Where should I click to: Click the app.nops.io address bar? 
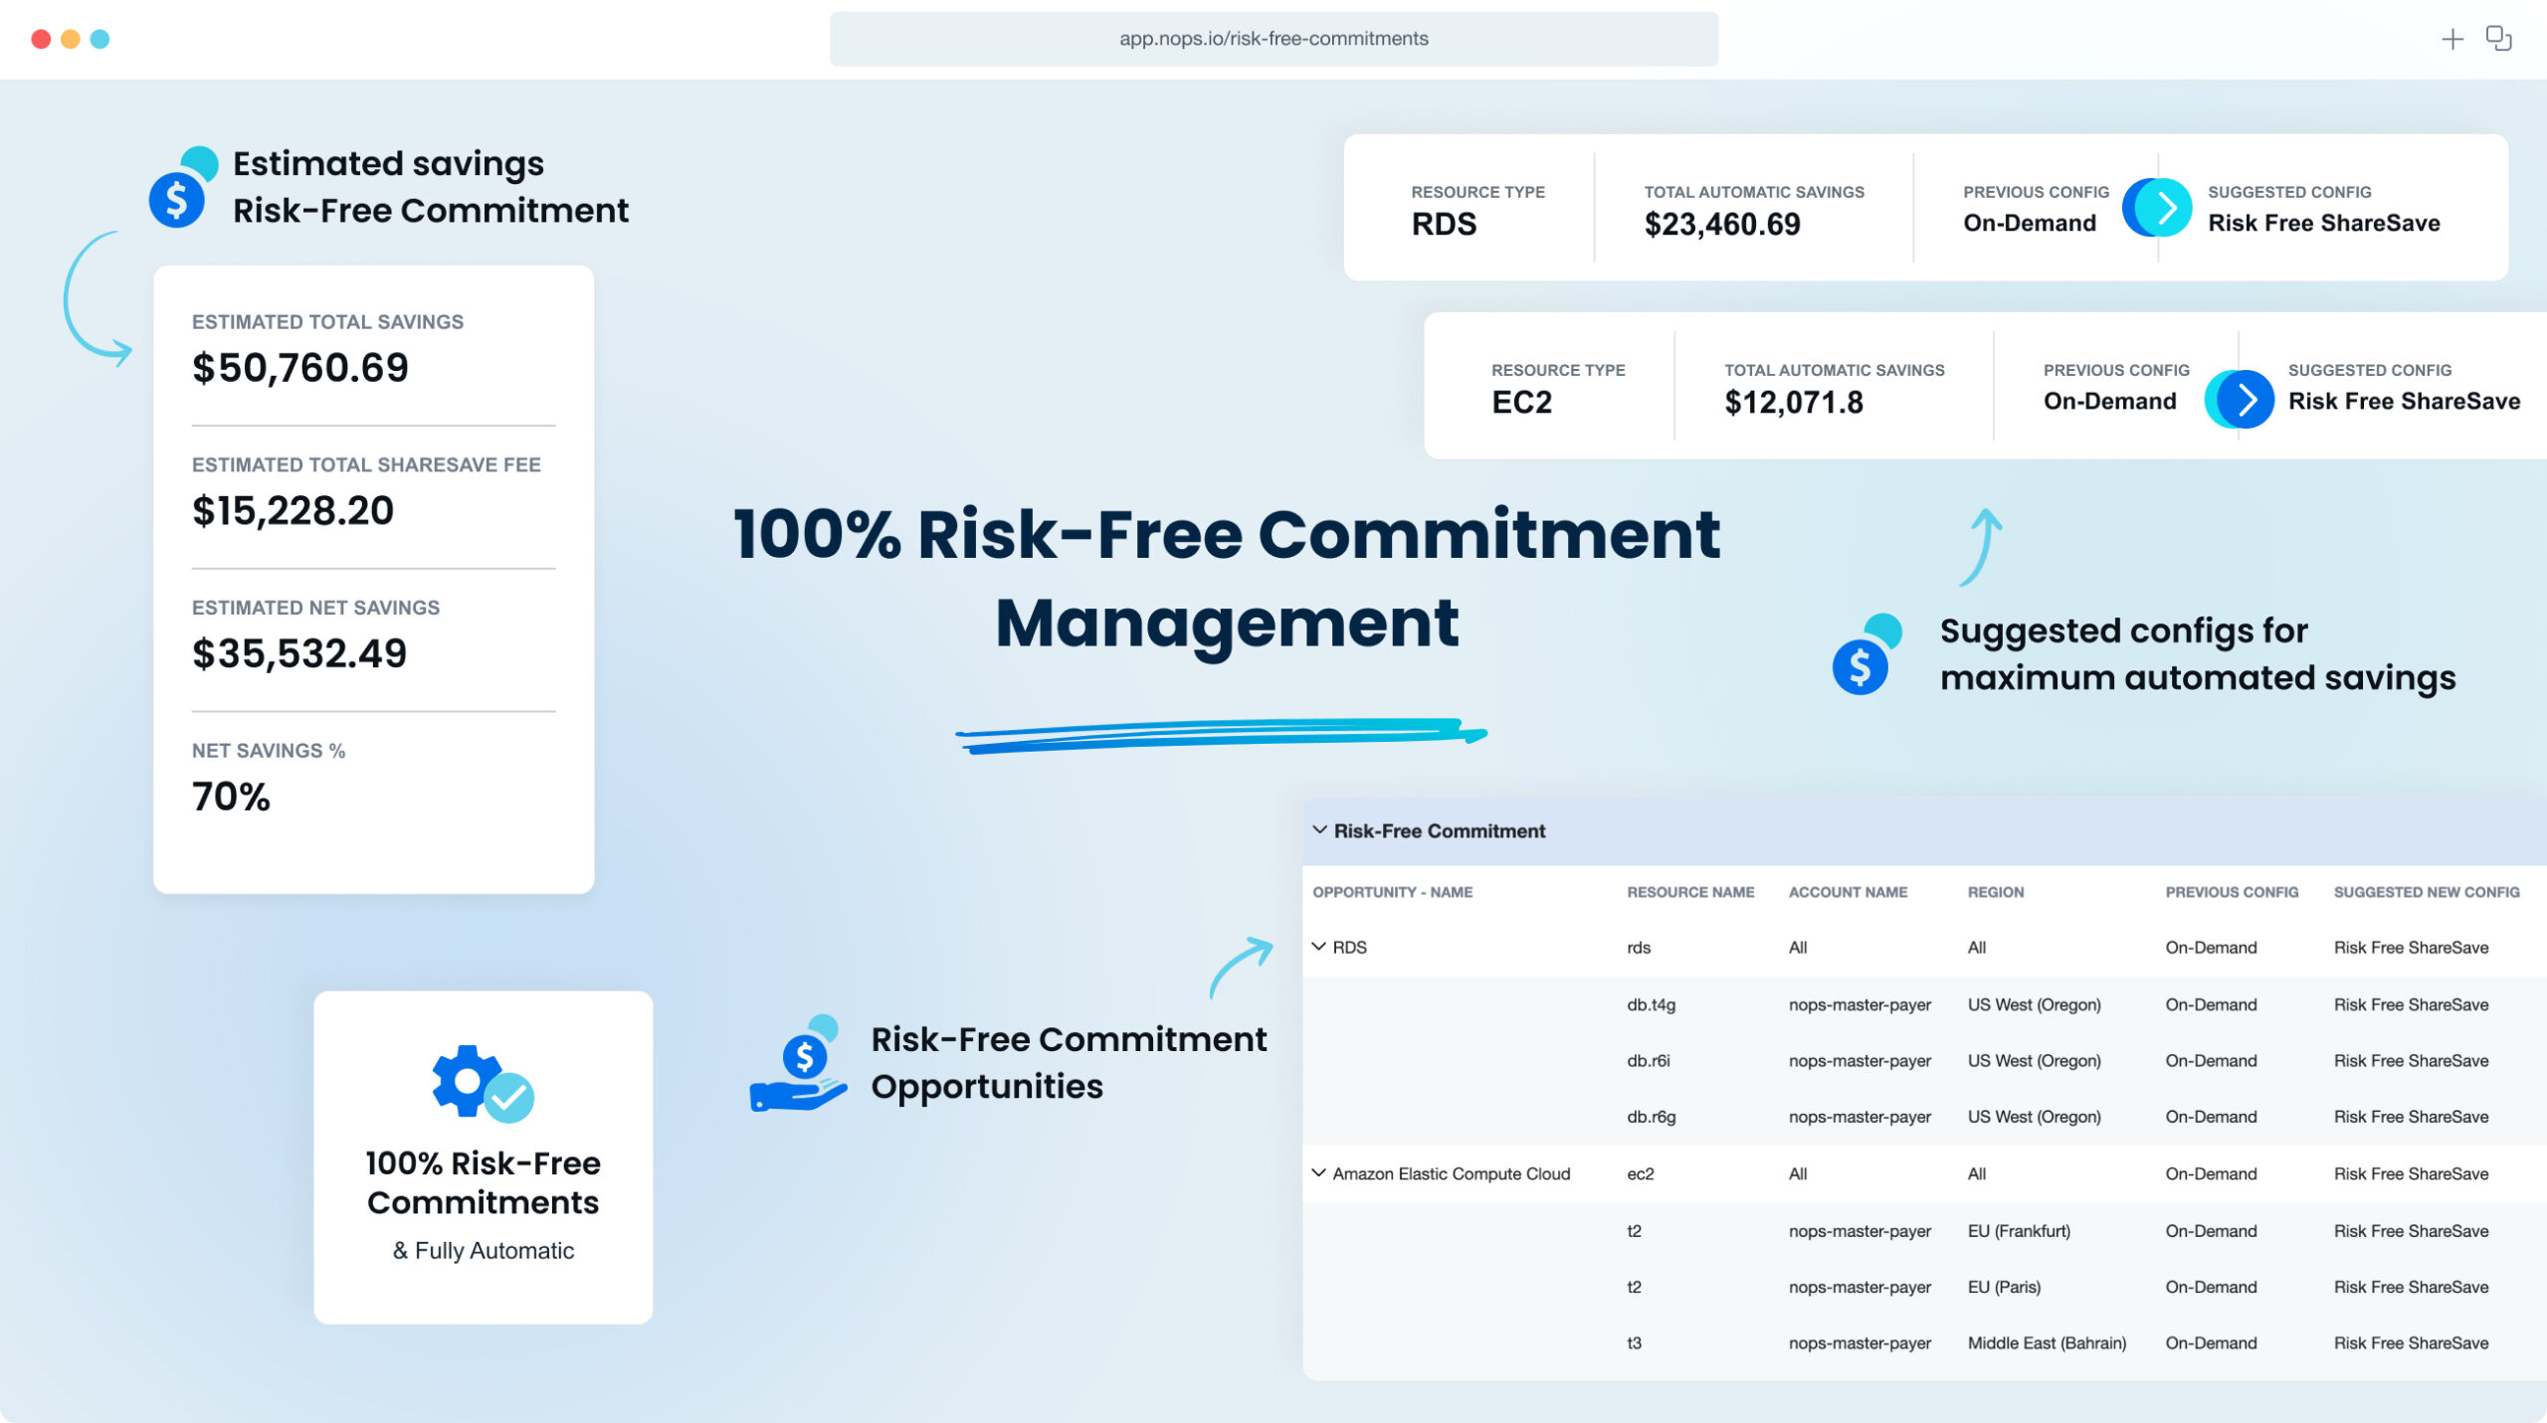coord(1273,39)
